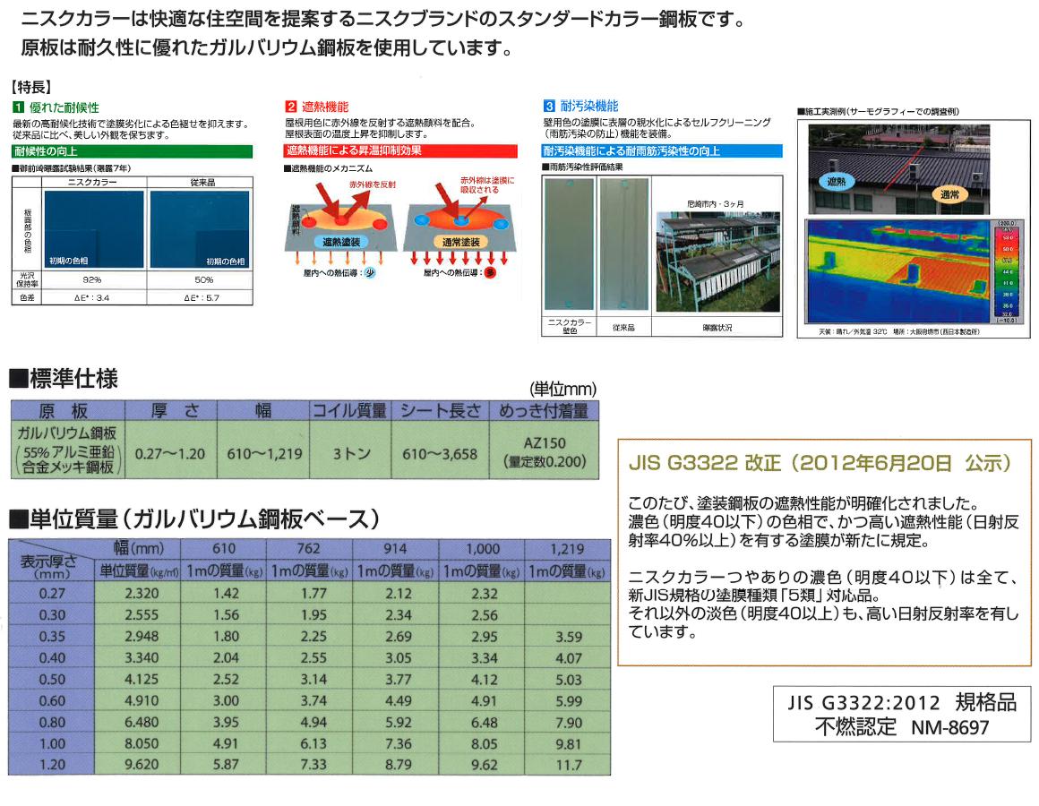The image size is (1039, 806).
Task: Click the thermography temperature color scale bar
Action: [x=1007, y=271]
